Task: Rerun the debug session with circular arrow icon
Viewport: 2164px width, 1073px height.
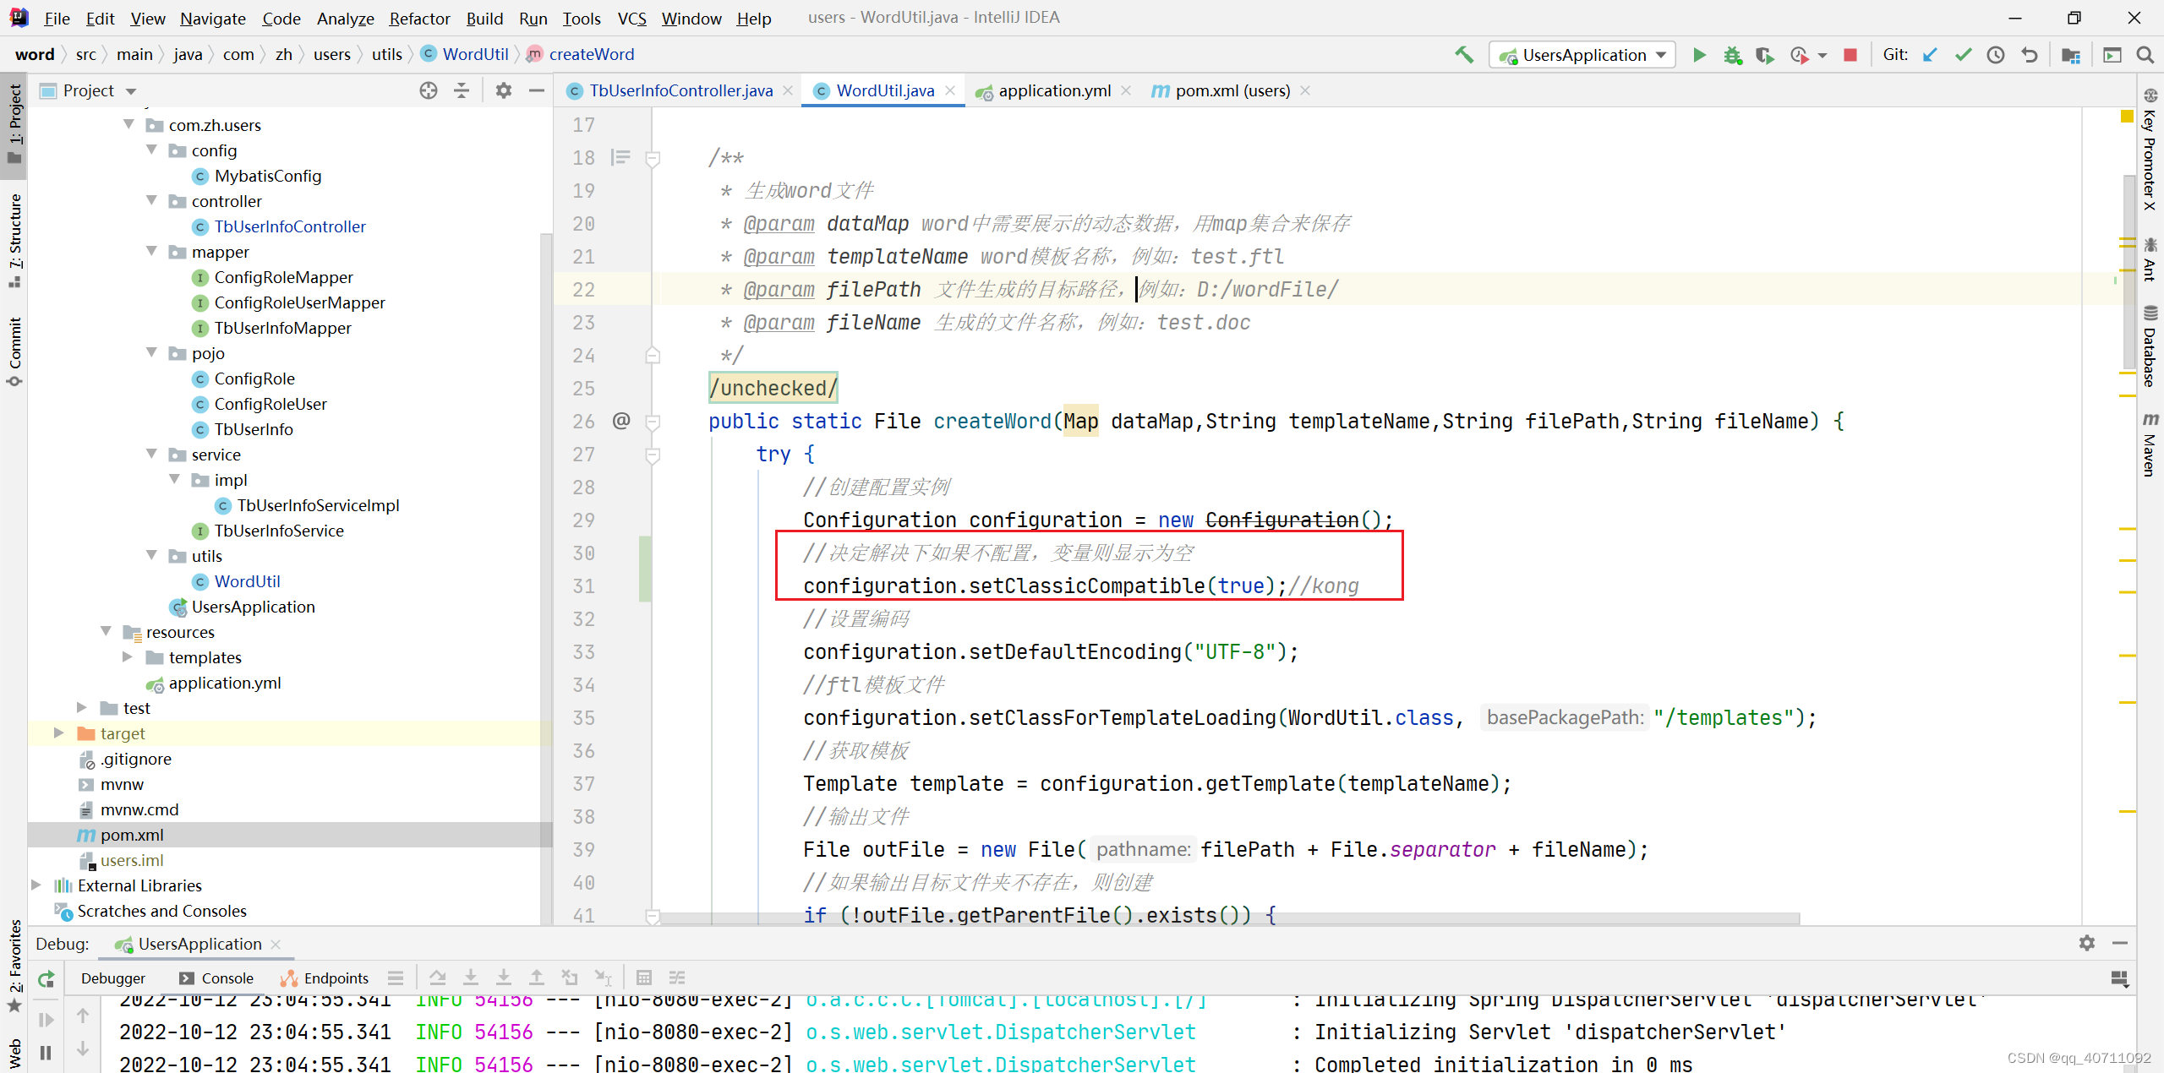Action: [x=46, y=978]
